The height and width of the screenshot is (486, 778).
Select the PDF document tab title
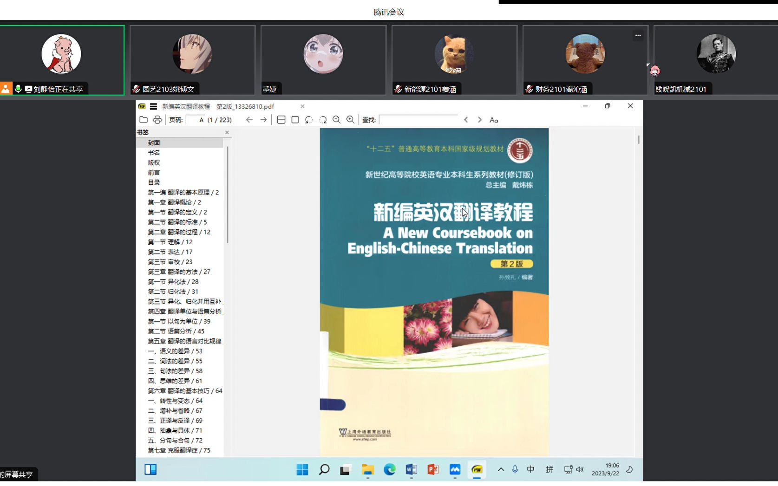[x=218, y=106]
